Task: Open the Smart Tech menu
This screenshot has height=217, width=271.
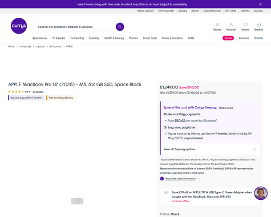Action: pos(150,38)
